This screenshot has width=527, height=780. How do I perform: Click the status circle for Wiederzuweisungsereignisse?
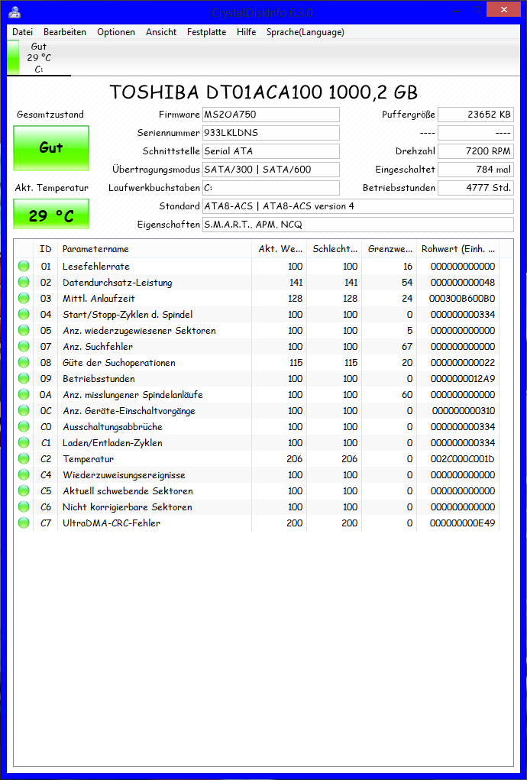tap(24, 475)
